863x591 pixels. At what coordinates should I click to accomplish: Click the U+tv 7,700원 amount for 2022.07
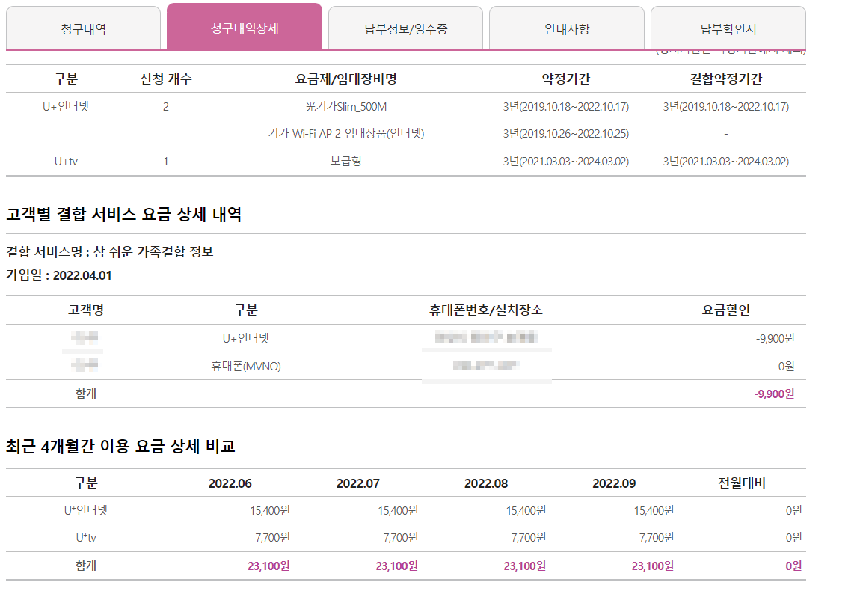coord(400,537)
